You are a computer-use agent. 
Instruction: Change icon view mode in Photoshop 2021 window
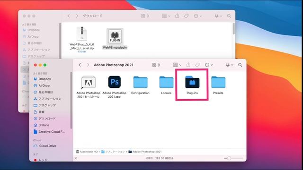point(156,65)
